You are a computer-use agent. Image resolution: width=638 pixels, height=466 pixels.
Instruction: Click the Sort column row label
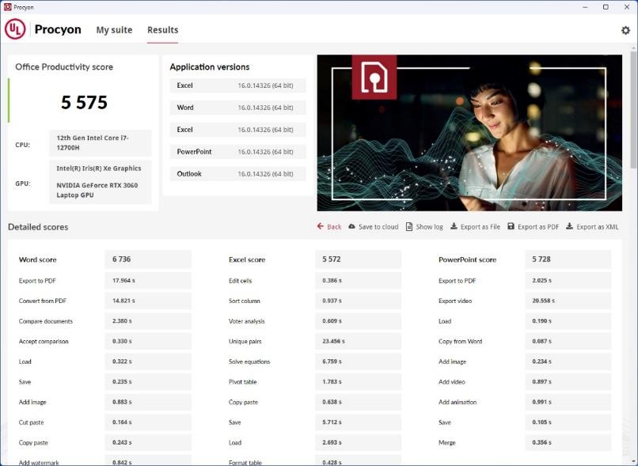(244, 301)
